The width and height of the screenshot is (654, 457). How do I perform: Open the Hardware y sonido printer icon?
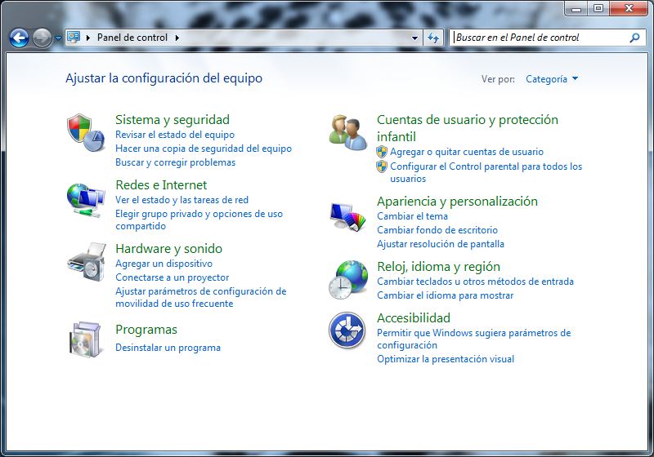86,262
